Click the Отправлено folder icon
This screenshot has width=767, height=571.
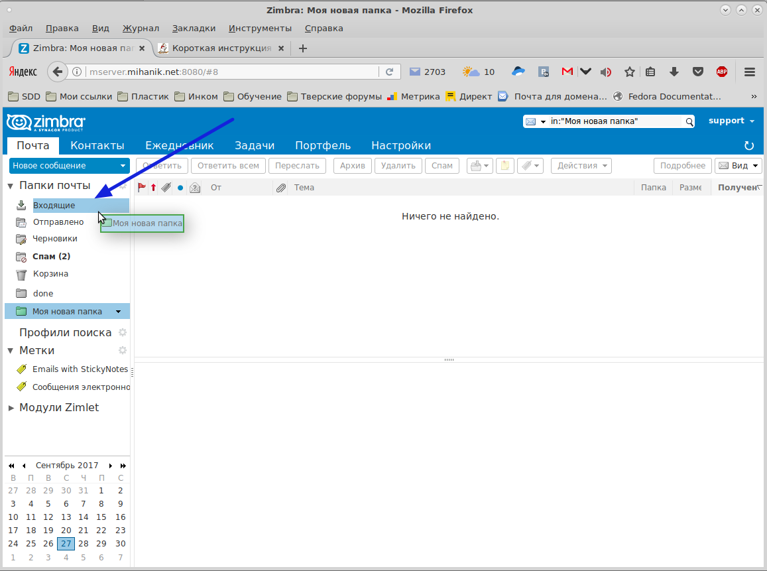click(21, 222)
